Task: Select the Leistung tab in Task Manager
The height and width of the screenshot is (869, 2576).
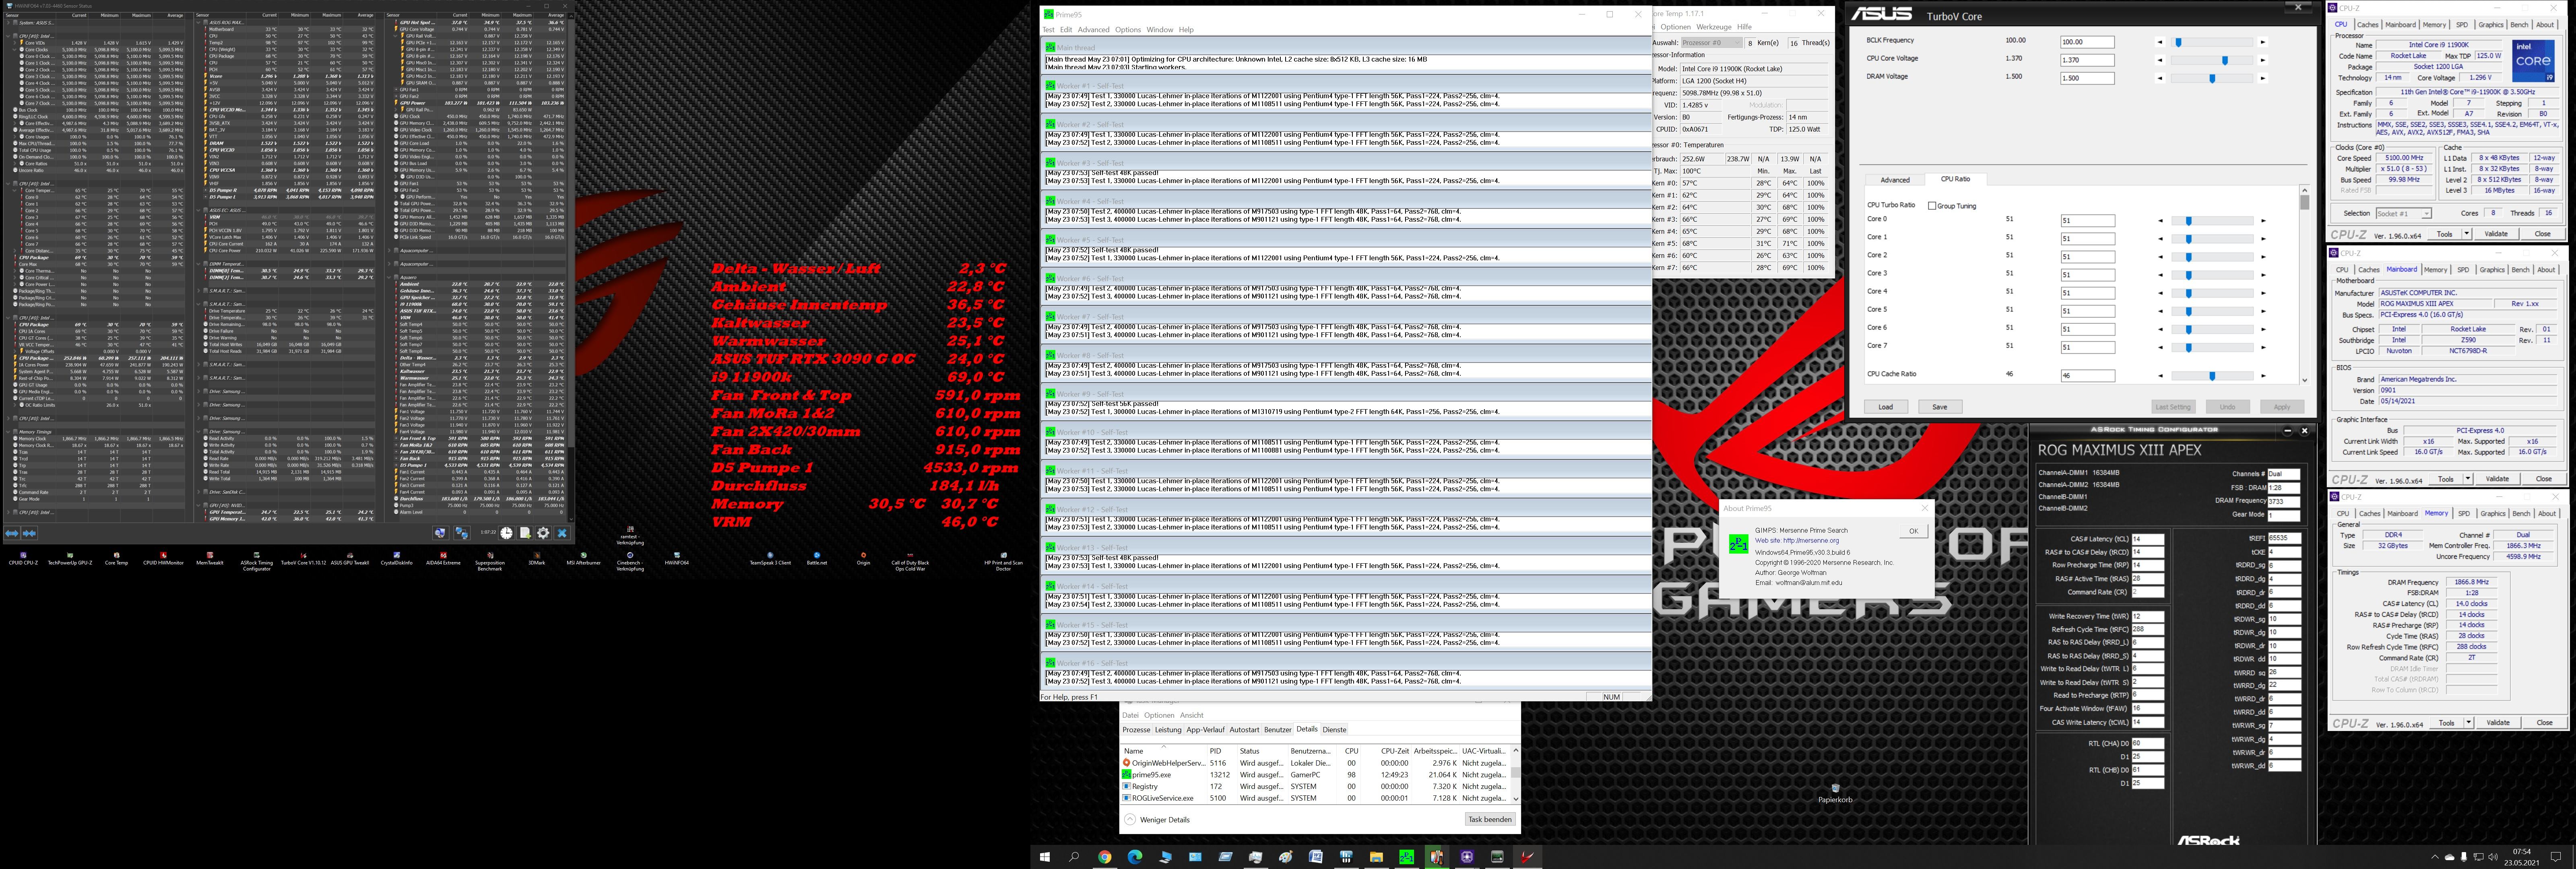Action: [x=1168, y=730]
